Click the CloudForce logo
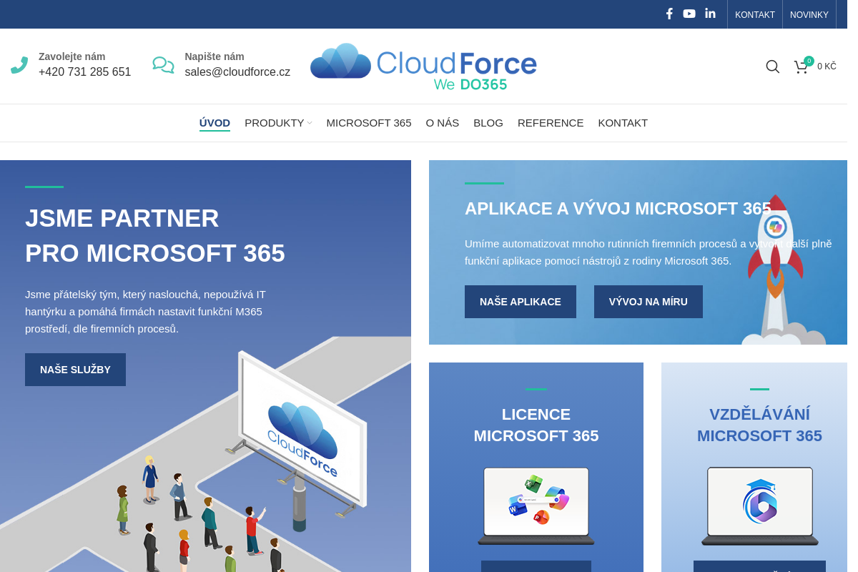Image resolution: width=858 pixels, height=572 pixels. coord(423,66)
